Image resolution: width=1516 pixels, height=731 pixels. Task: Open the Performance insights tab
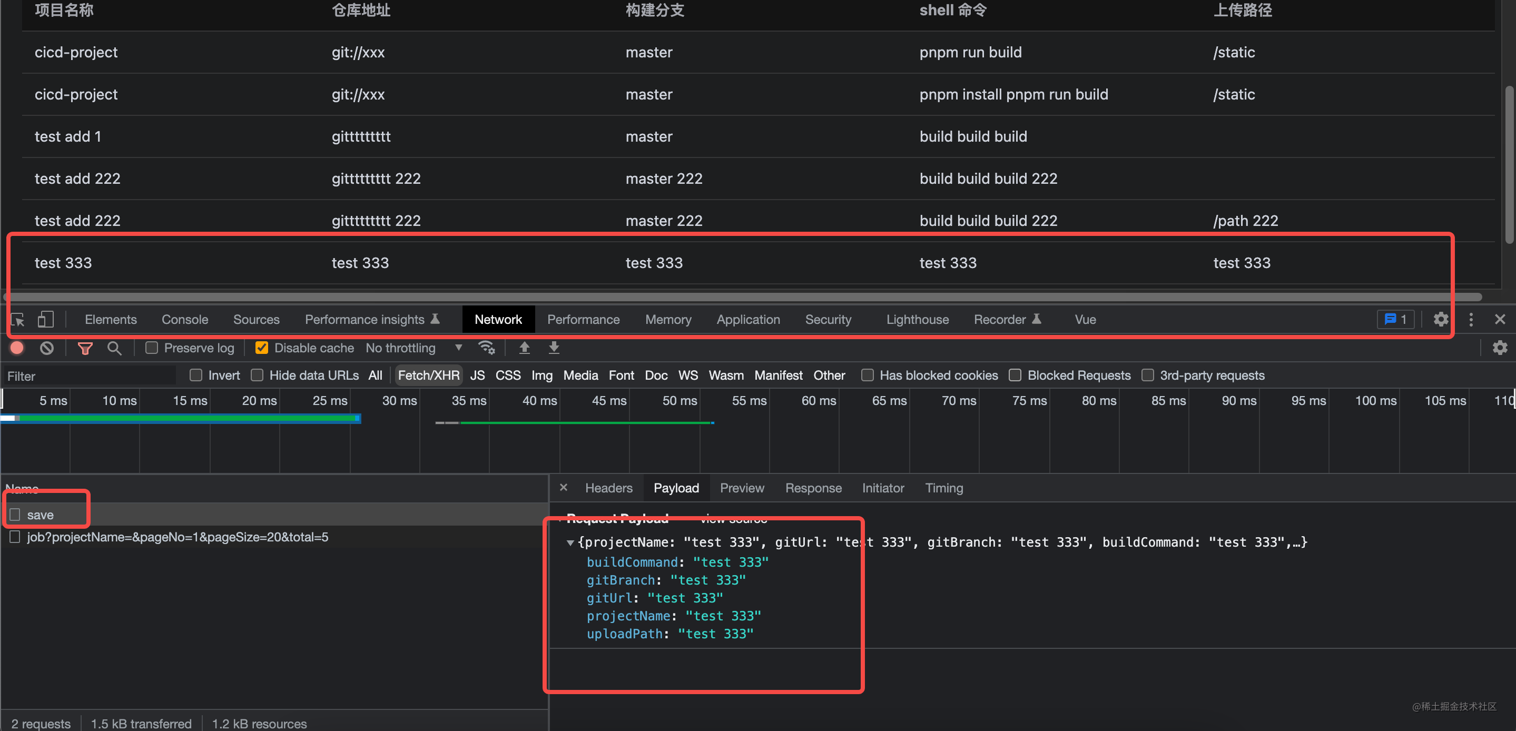click(372, 320)
